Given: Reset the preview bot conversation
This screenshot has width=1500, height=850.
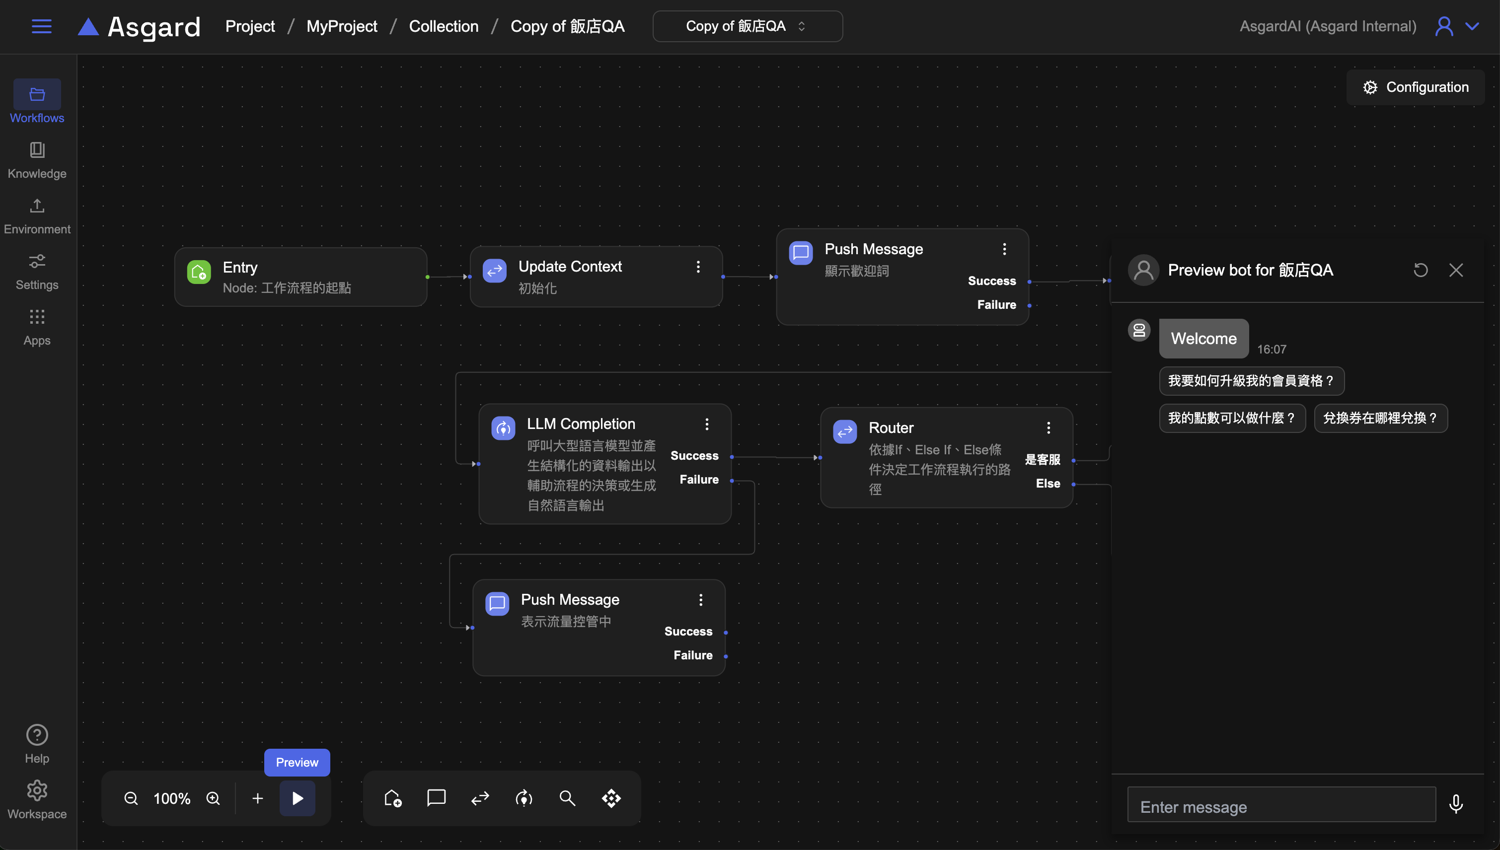Looking at the screenshot, I should [x=1420, y=270].
